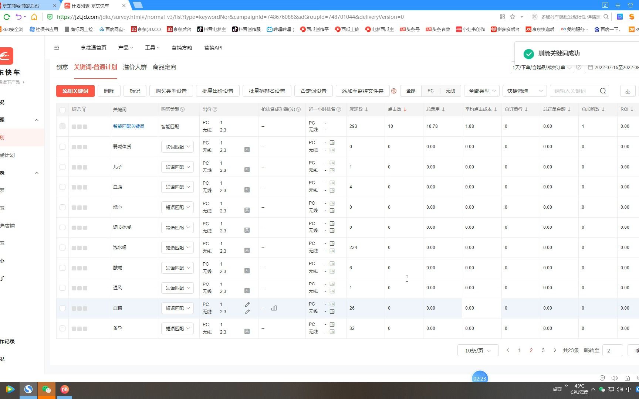Click the volume icon in system tray
Viewport: 639px width, 399px height.
[x=620, y=389]
